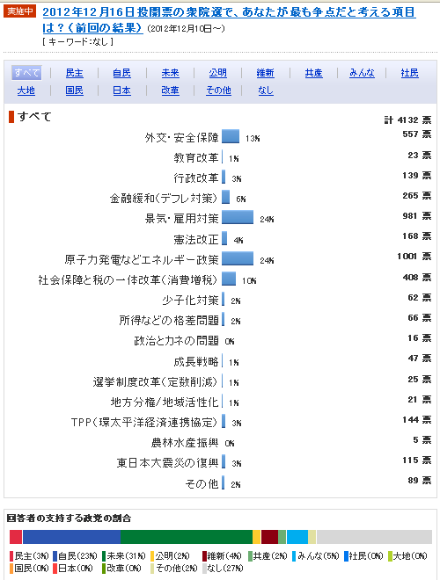The image size is (440, 580).
Task: Select the すべて tab
Action: click(26, 73)
